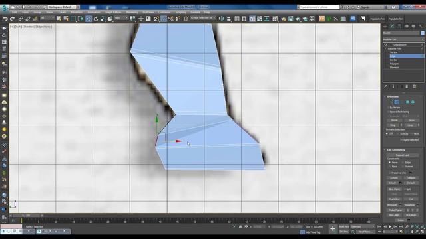Activate the Select and Scale tool
Screen dimensions: 426x239
[103, 19]
